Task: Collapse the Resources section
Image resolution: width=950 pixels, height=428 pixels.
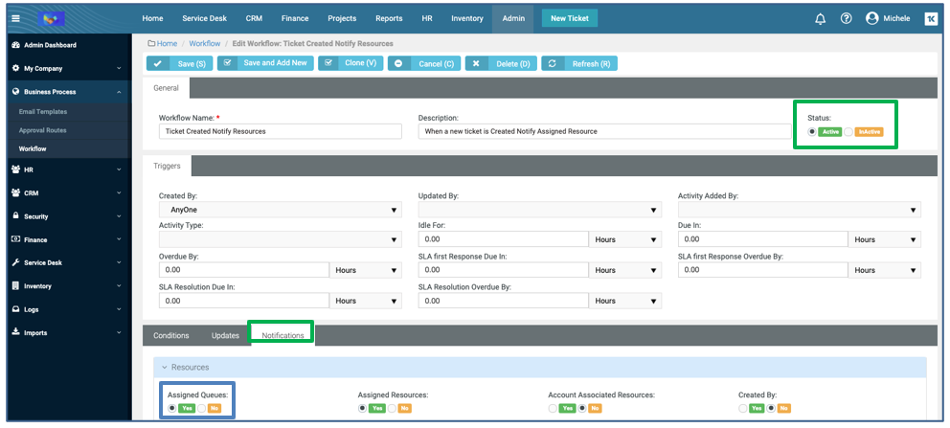Action: (x=164, y=367)
